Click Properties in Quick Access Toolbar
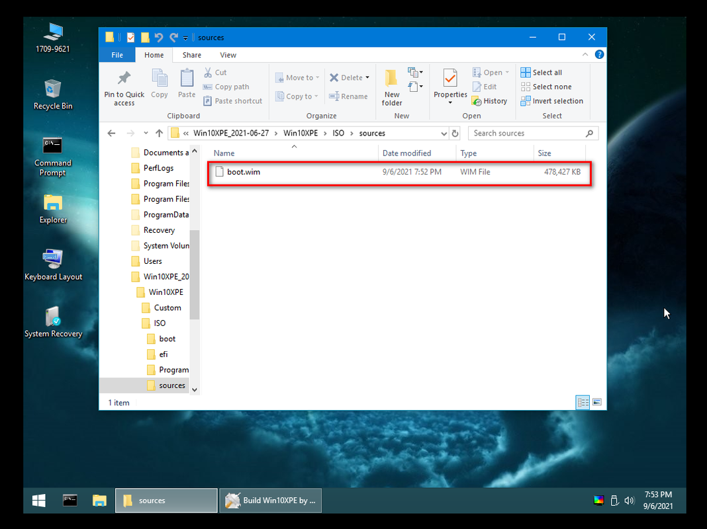 tap(130, 38)
